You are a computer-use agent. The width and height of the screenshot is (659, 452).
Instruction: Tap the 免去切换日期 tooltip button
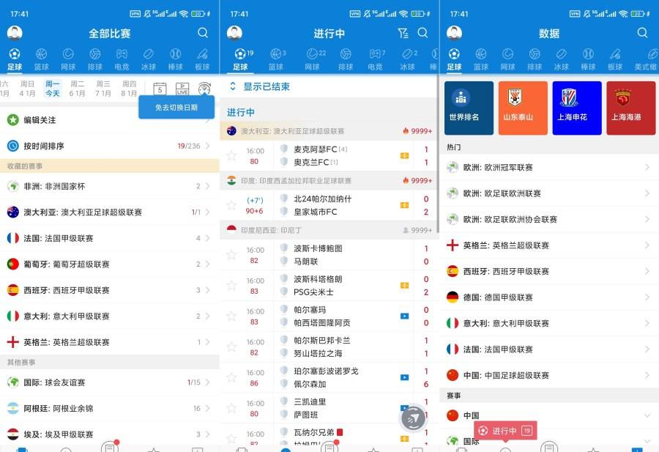pos(176,107)
